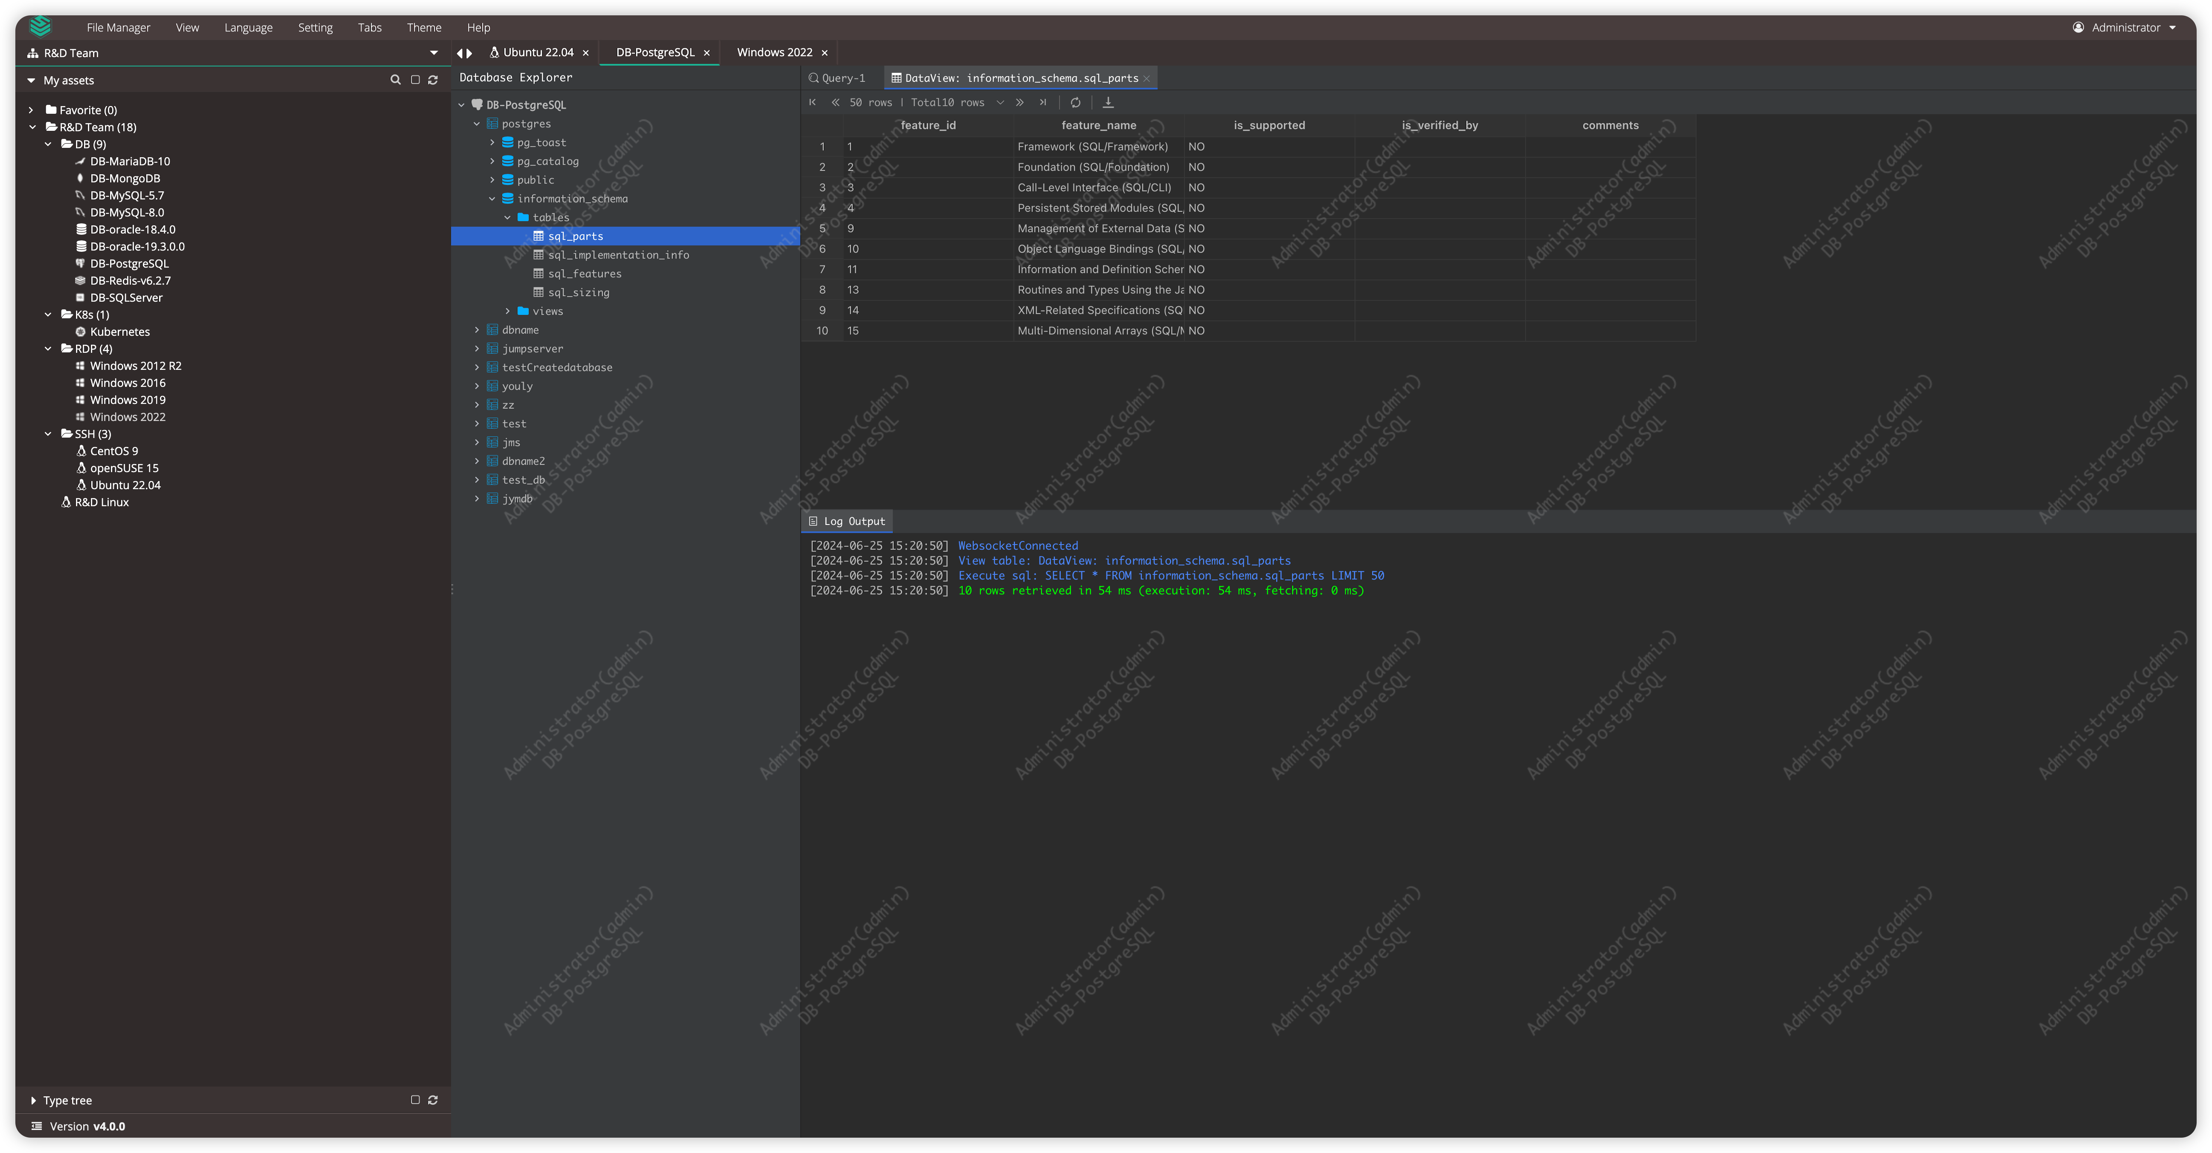
Task: Click the XML-Related Specifications cell
Action: (1098, 310)
